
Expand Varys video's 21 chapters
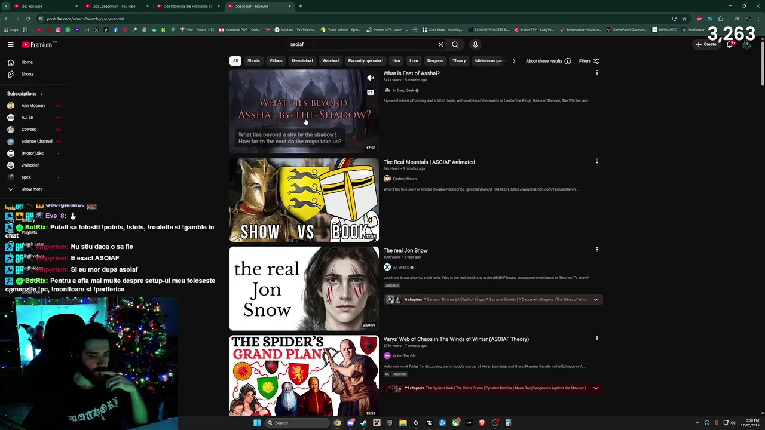595,388
